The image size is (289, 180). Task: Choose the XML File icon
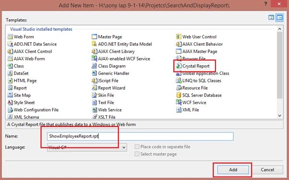pyautogui.click(x=179, y=110)
